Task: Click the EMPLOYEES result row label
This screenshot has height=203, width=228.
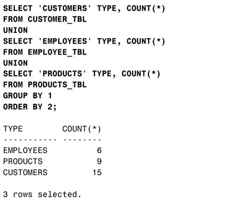Action: [x=25, y=151]
